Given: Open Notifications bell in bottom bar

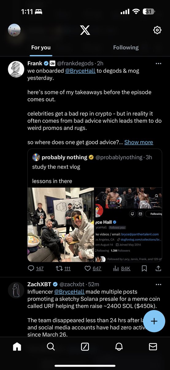Looking at the screenshot, I should pos(119,347).
